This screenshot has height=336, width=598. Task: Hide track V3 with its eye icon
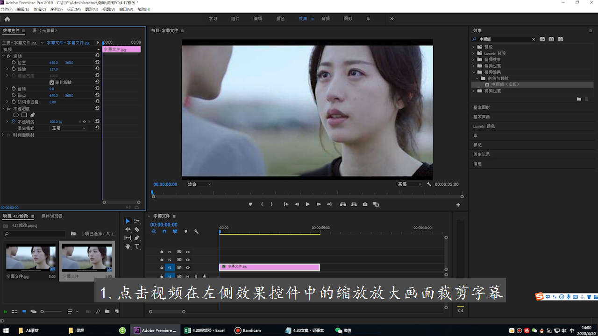188,252
